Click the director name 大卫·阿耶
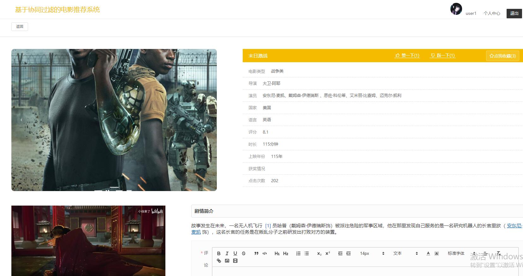Screen dimensions: 523x276 (x=271, y=83)
